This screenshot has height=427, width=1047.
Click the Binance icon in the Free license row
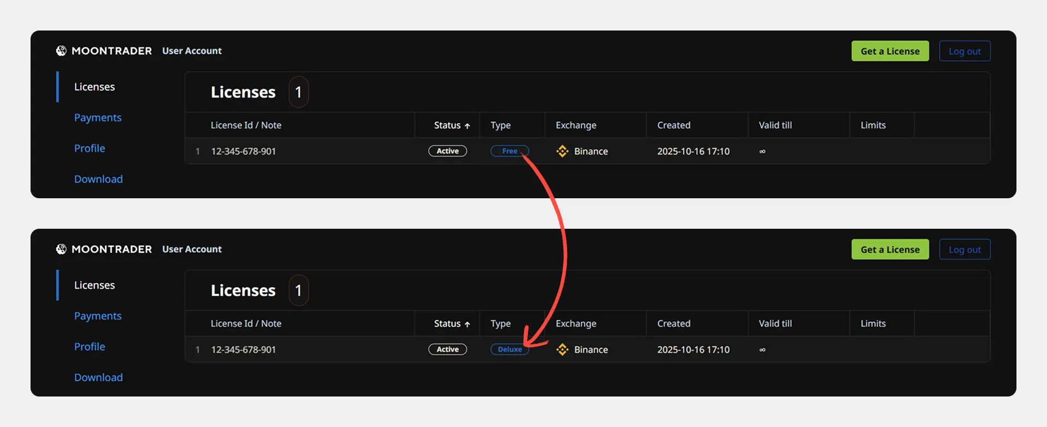click(x=562, y=151)
